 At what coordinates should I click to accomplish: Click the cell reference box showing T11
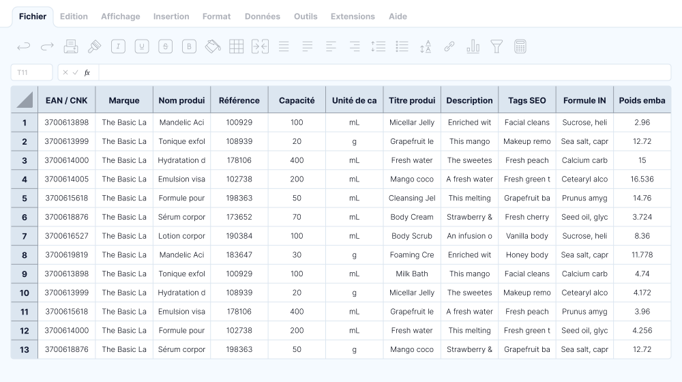(x=31, y=72)
